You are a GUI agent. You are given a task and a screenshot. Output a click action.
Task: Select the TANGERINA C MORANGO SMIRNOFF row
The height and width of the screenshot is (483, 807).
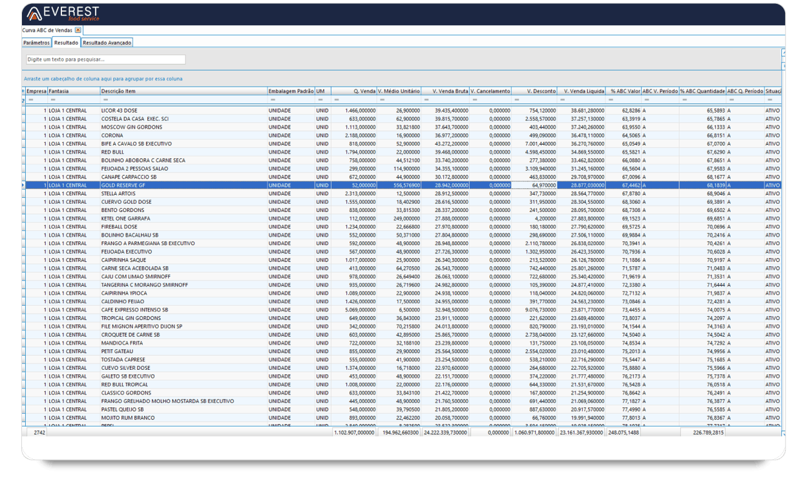tap(403, 285)
